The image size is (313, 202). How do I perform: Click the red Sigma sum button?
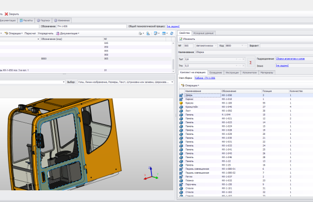point(251,63)
